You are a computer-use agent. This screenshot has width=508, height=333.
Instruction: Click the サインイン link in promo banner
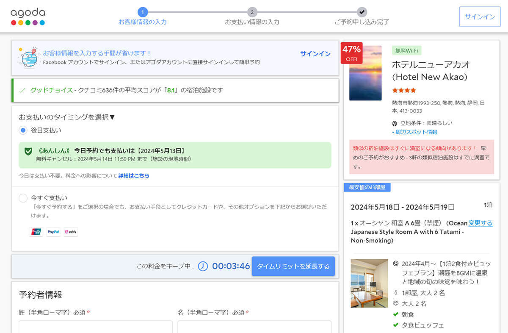click(315, 53)
